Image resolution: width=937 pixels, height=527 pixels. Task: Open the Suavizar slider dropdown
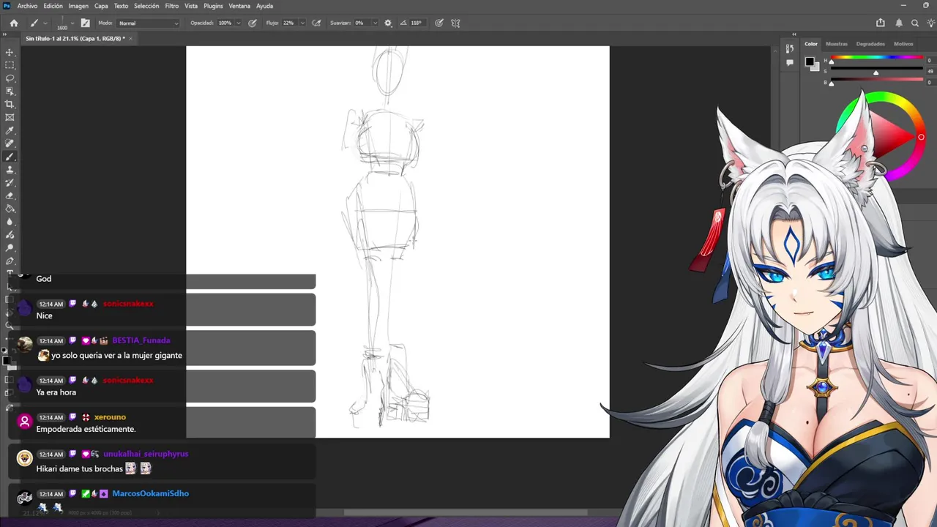376,23
